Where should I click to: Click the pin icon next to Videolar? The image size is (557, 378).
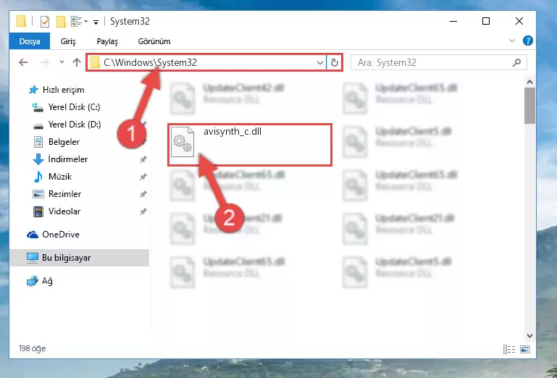[x=143, y=211]
